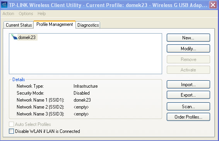Image resolution: width=219 pixels, height=141 pixels.
Task: Click the Security Mode: label
Action: [30, 93]
